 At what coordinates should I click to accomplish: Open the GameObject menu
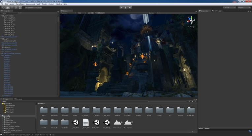pos(20,4)
